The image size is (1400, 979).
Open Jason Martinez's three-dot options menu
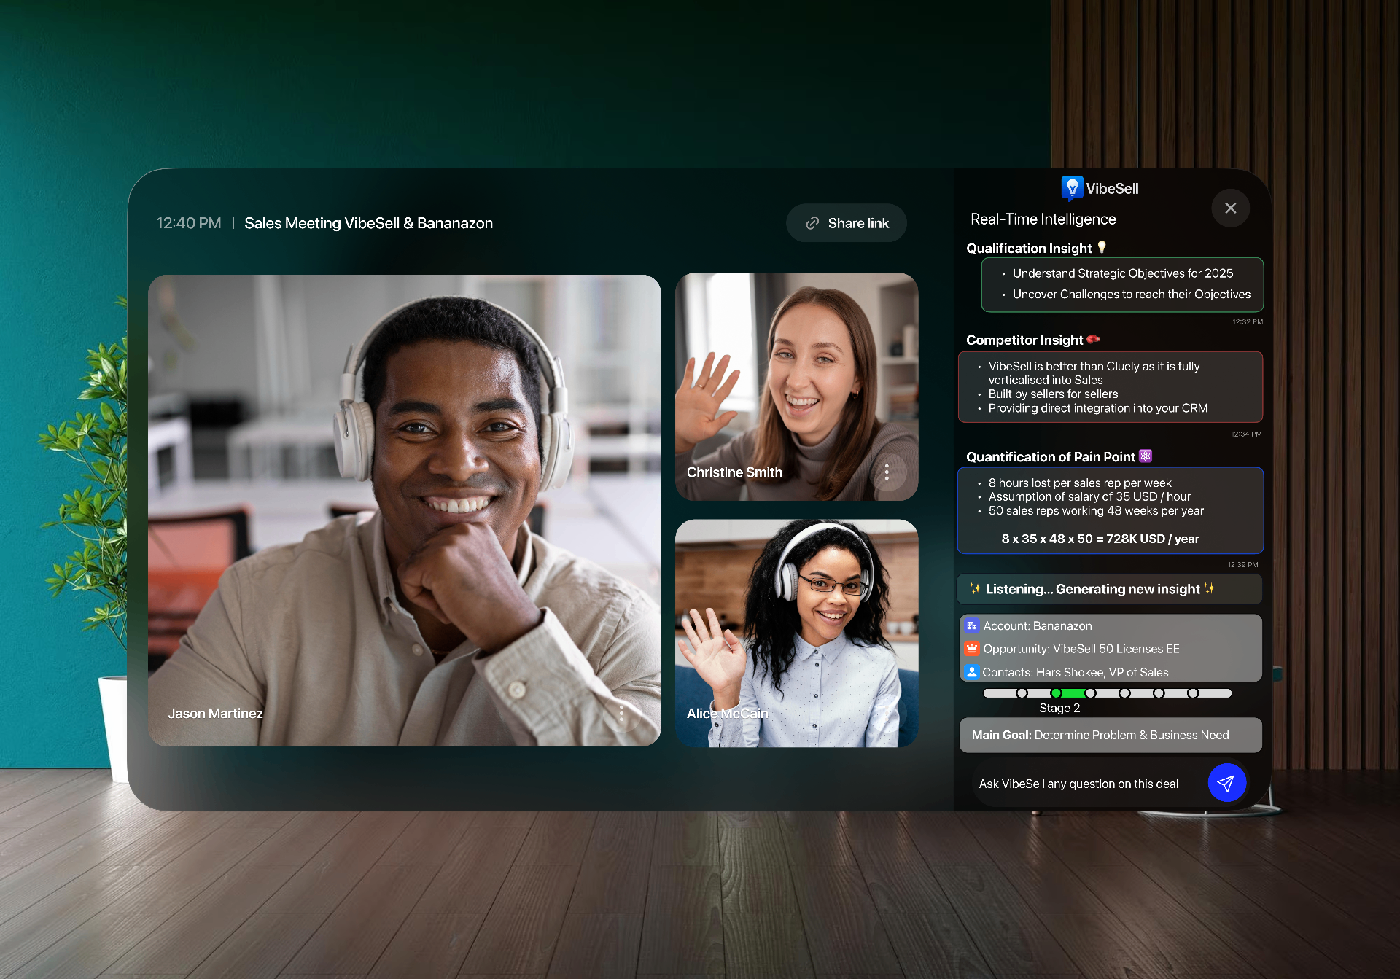[621, 713]
